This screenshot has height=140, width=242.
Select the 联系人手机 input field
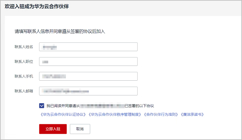click(88, 76)
